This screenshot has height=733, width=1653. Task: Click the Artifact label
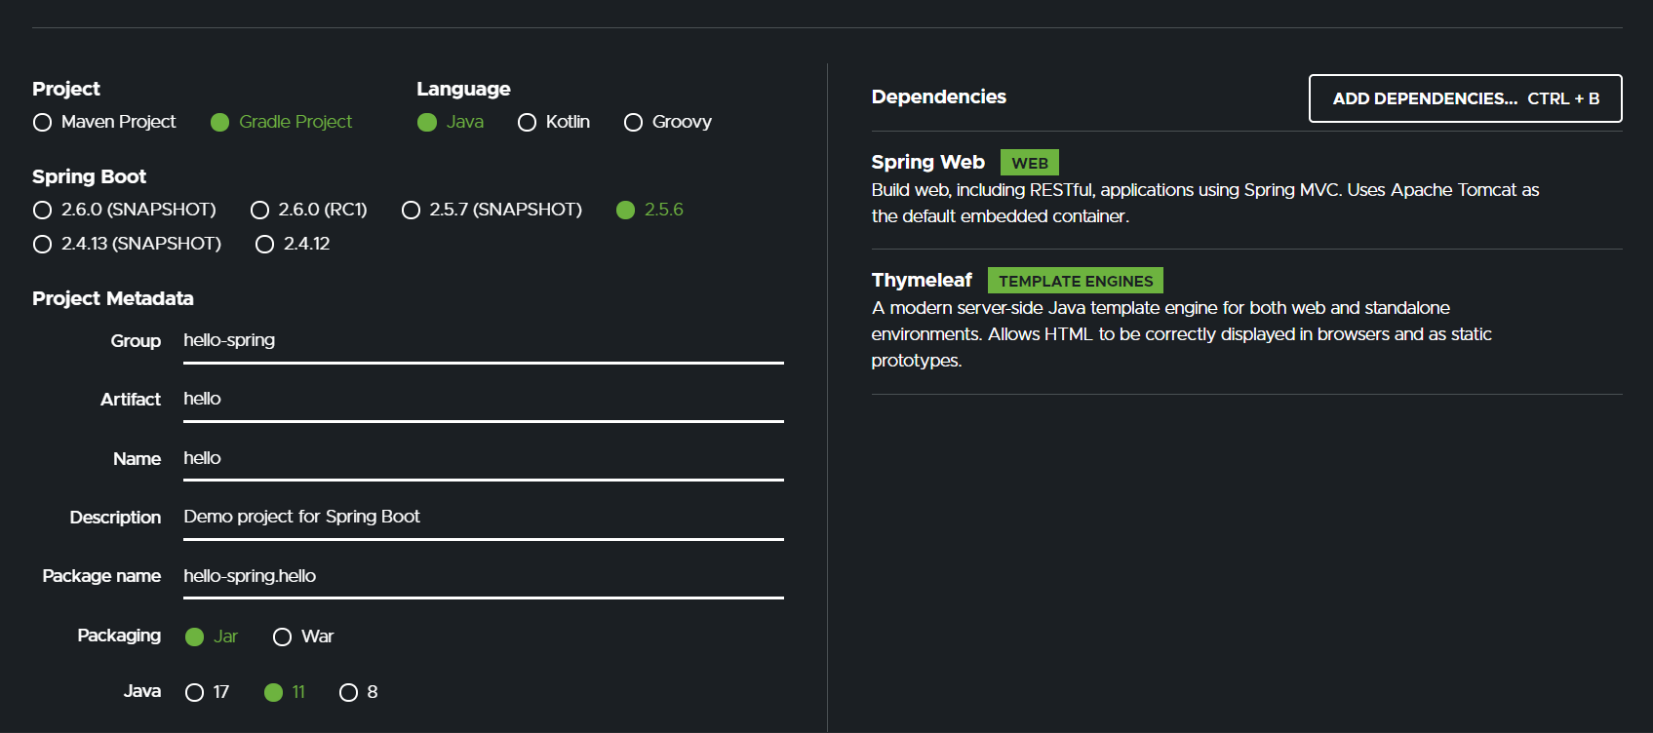tap(131, 400)
